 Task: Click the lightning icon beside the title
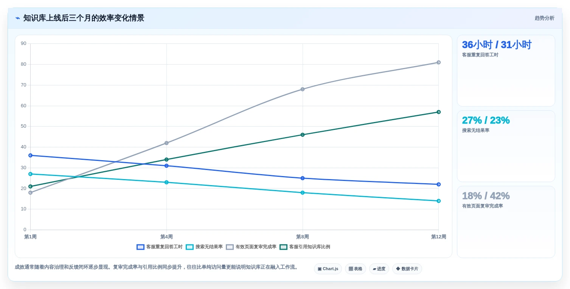(17, 18)
